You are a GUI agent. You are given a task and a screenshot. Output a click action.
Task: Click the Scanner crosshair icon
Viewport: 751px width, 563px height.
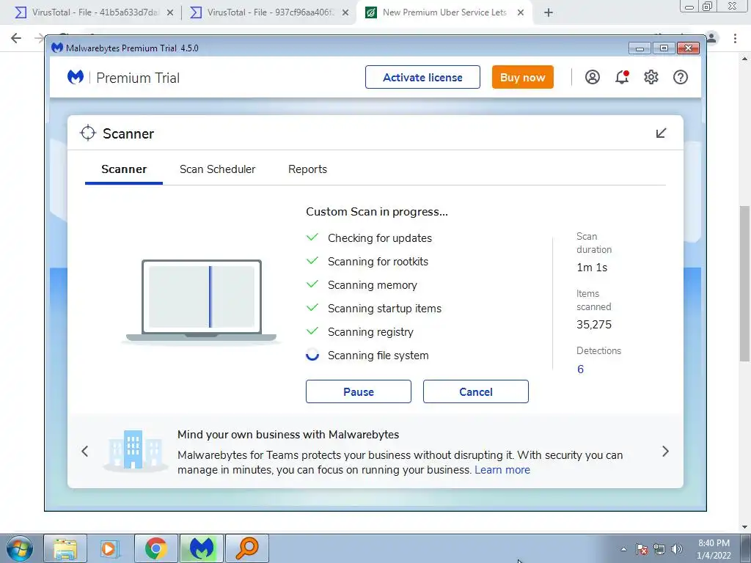(x=88, y=133)
